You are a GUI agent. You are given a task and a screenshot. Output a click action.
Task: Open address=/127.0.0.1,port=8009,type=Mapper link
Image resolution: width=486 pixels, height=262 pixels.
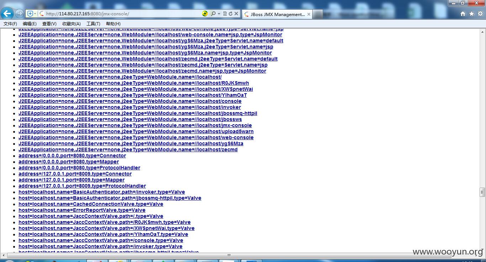coord(72,180)
